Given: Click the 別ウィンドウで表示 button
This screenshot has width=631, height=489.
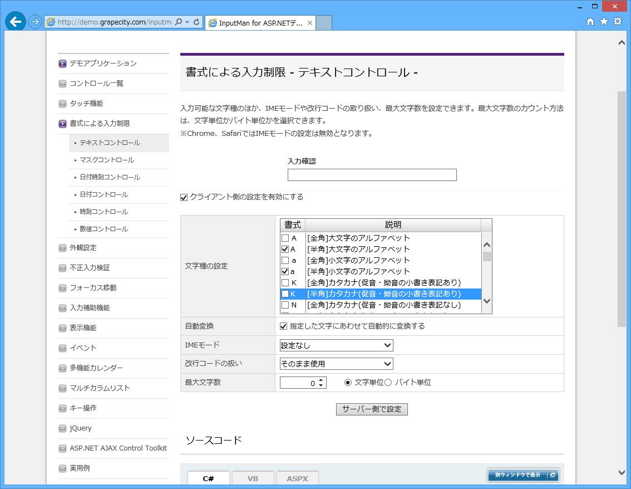Looking at the screenshot, I should (522, 475).
